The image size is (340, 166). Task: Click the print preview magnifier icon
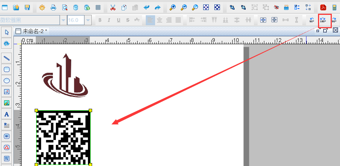65,7
